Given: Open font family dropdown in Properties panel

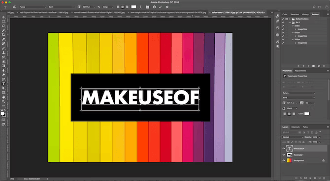Looking at the screenshot, I should [298, 93].
